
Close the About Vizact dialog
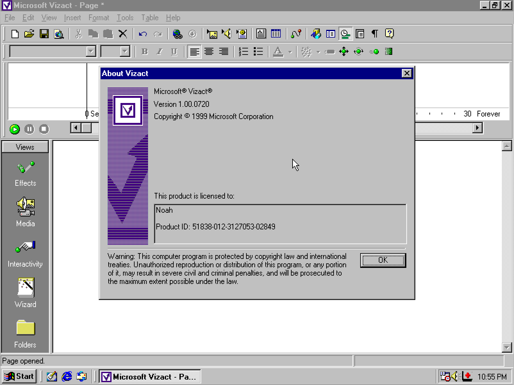tap(407, 73)
